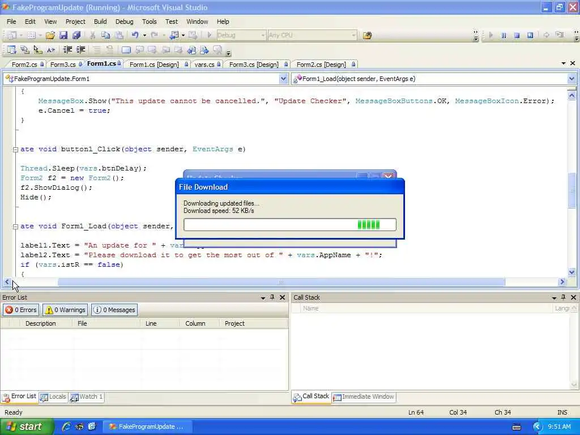
Task: Toggle the 0 Errors filter
Action: tap(21, 310)
